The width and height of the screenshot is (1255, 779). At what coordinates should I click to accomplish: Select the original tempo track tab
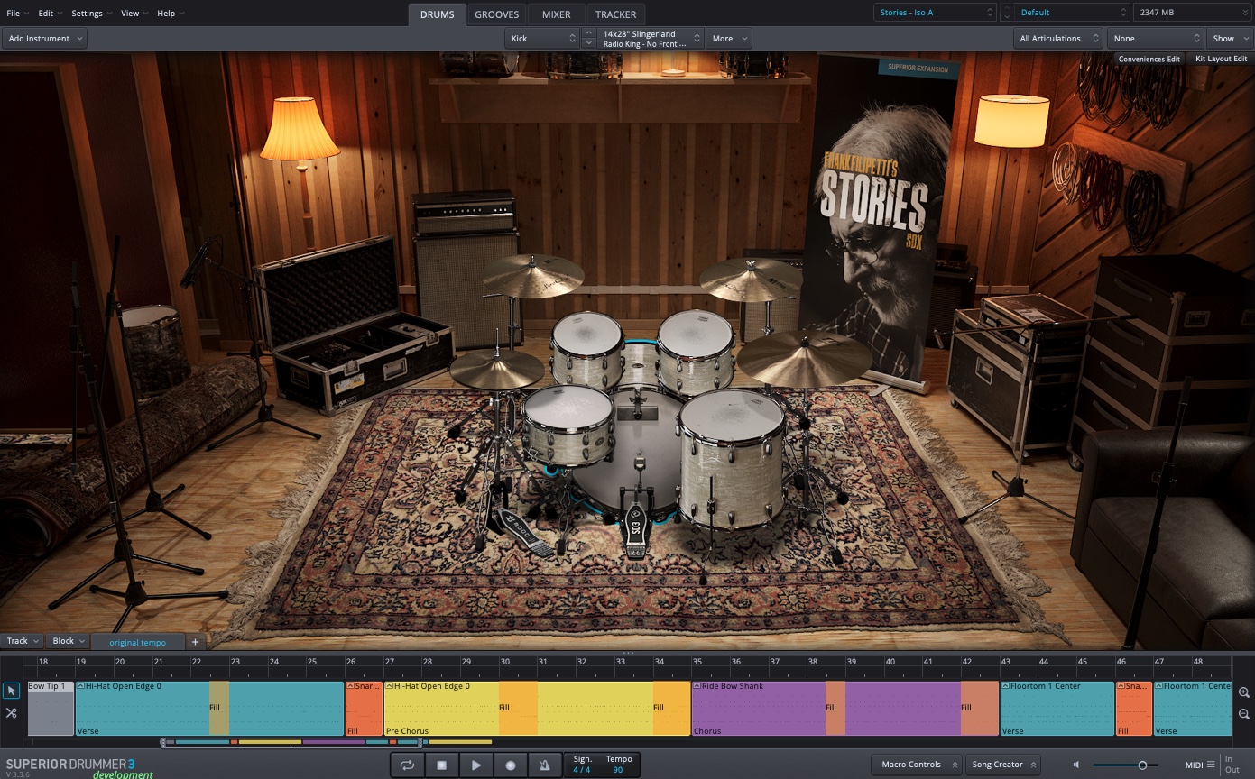(x=138, y=642)
